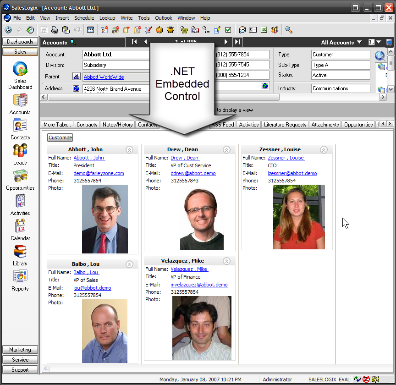
Task: Open the Sales Dashboard navigation icon
Action: click(20, 76)
